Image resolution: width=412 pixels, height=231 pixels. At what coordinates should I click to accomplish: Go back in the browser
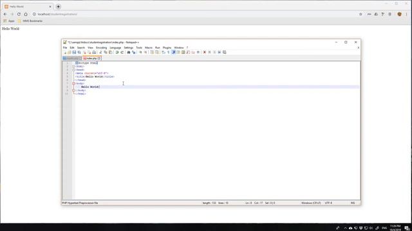tap(5, 14)
